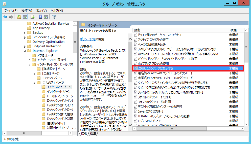Click the tree pane scroll right arrow
251x144 pixels.
click(x=71, y=133)
